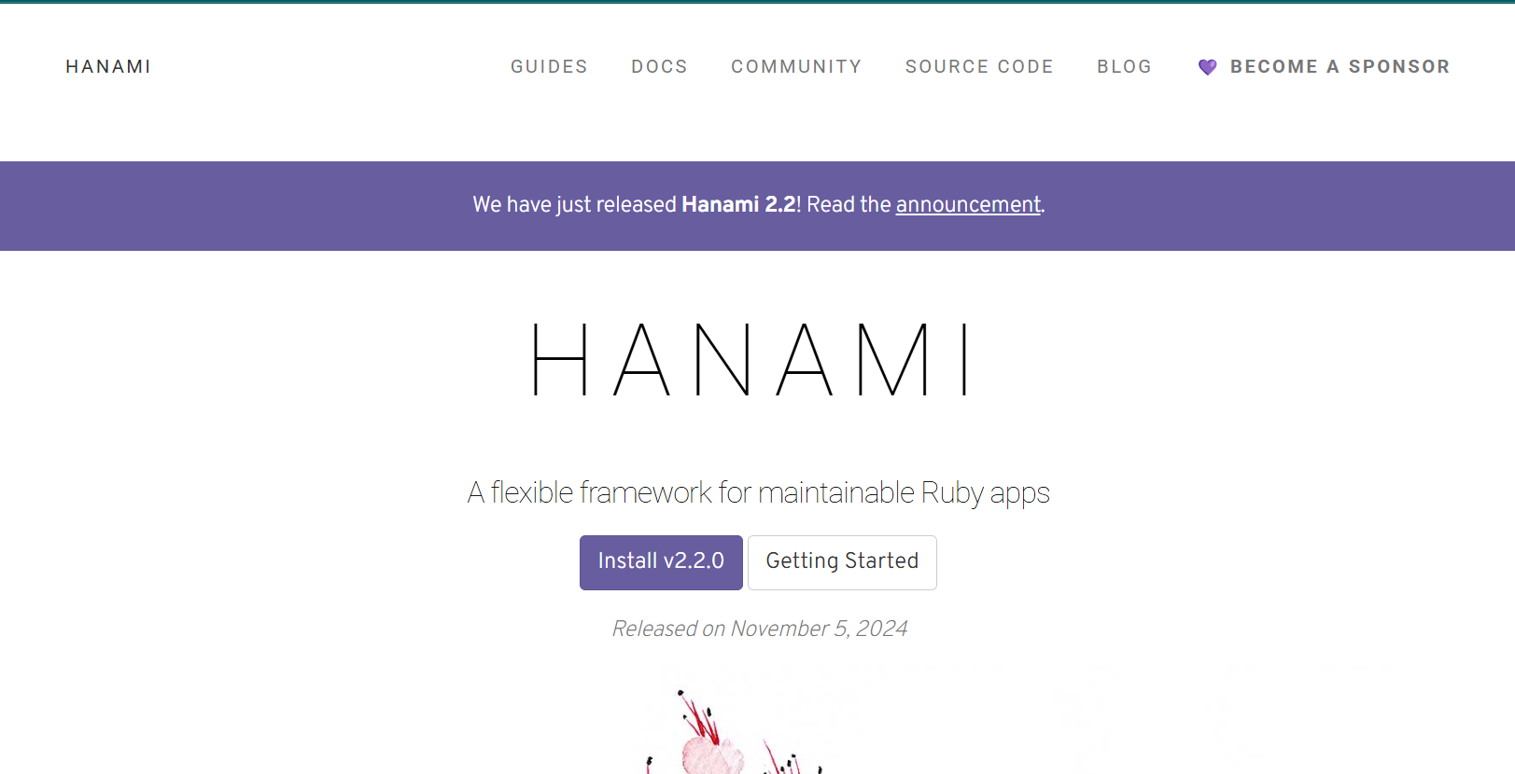Open the GUIDES navigation item
The height and width of the screenshot is (774, 1515).
[x=549, y=66]
